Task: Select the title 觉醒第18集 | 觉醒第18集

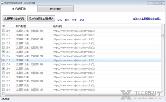Action: coord(30,64)
